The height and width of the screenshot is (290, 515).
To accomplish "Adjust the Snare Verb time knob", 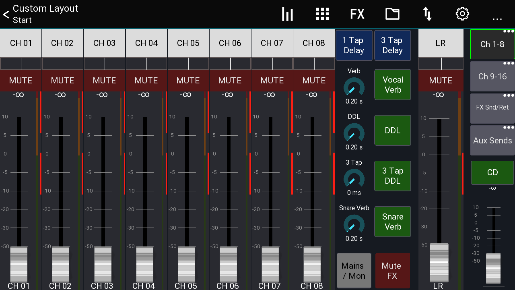I will pyautogui.click(x=354, y=224).
